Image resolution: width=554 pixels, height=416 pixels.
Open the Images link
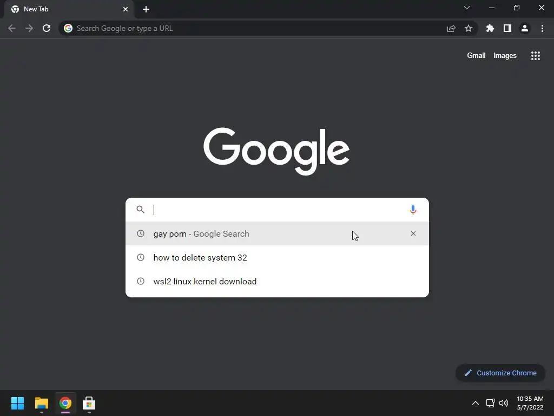click(505, 56)
